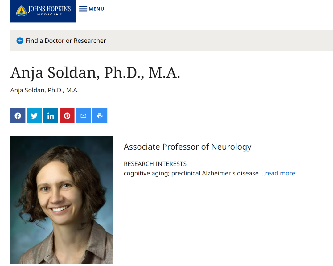This screenshot has width=333, height=266.
Task: Click the blue plus circle icon
Action: [x=20, y=41]
